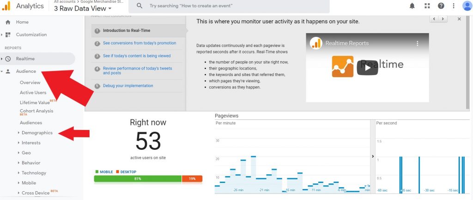Screen dimensions: 473x200
Task: Click the 53 active users count
Action: click(148, 141)
